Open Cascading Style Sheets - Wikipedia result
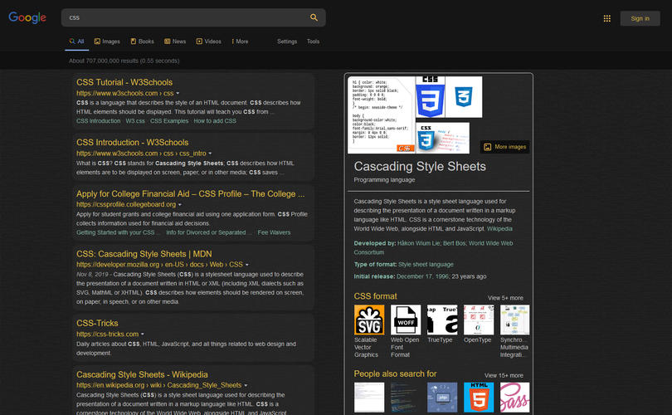Viewport: 672px width, 415px height. click(142, 374)
